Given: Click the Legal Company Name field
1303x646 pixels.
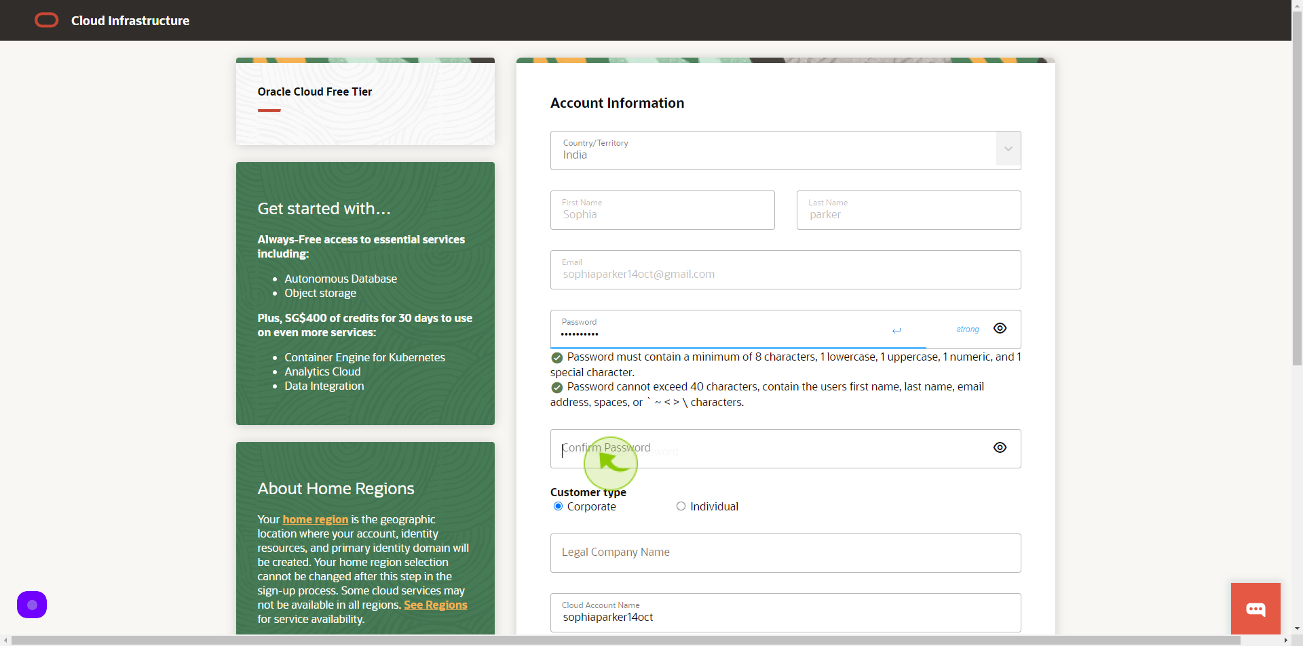Looking at the screenshot, I should (785, 553).
